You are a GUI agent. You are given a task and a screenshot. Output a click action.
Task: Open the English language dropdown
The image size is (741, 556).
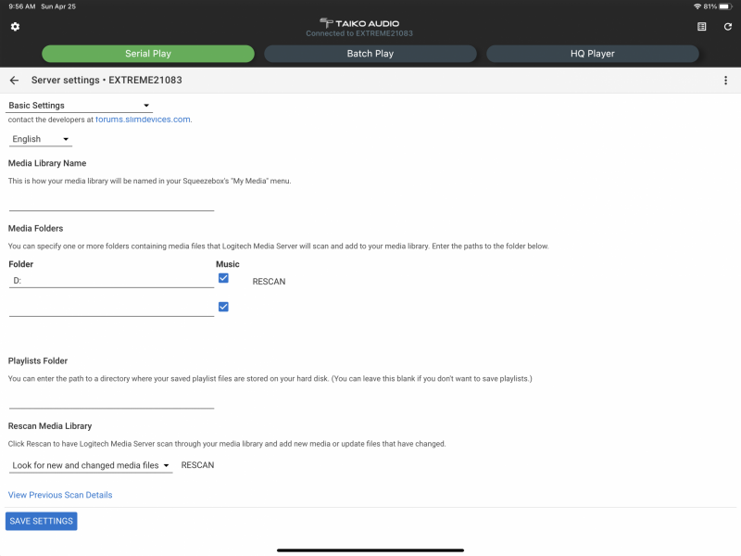pyautogui.click(x=41, y=139)
